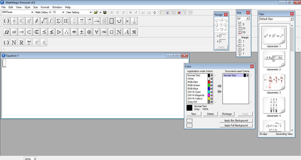This screenshot has width=301, height=160.
Task: Open the Math Default style dropdown
Action: [x=50, y=12]
